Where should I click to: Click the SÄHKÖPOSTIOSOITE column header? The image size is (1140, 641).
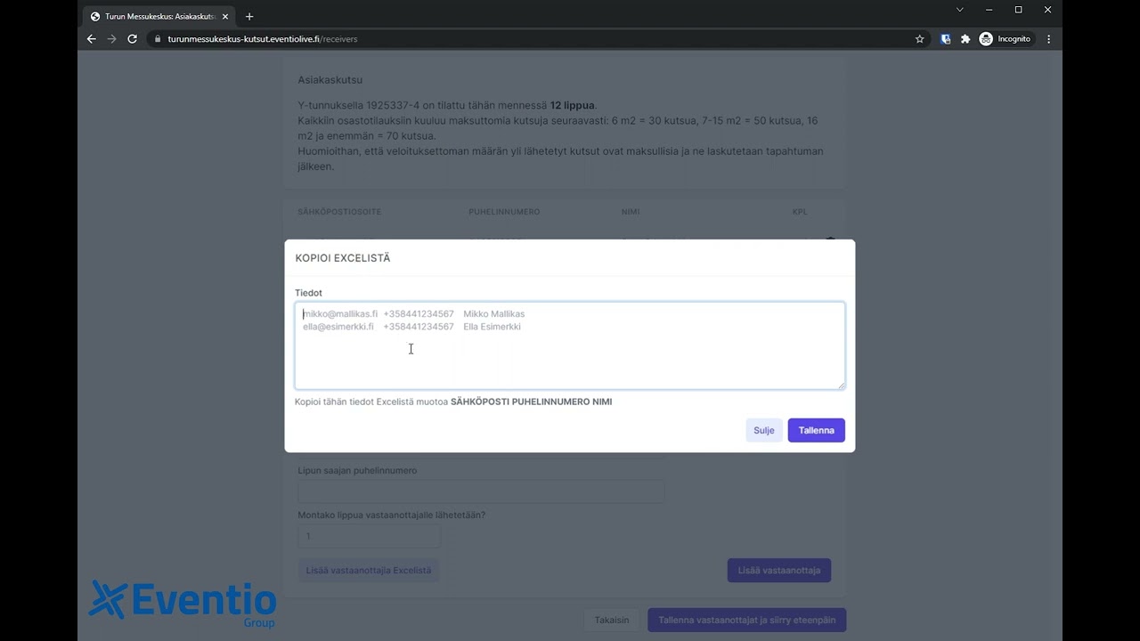(339, 212)
